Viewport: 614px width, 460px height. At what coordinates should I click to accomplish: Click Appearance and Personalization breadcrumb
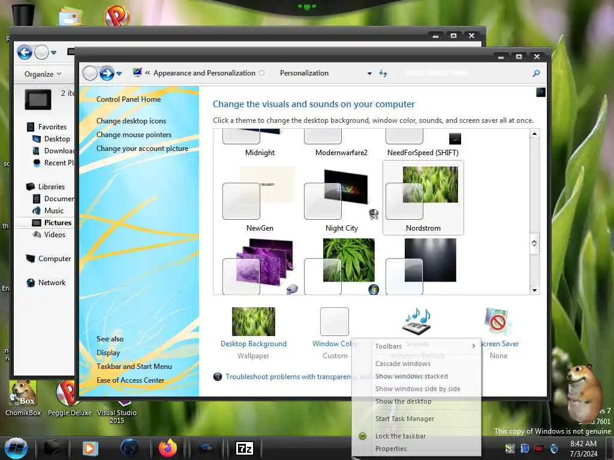(204, 73)
